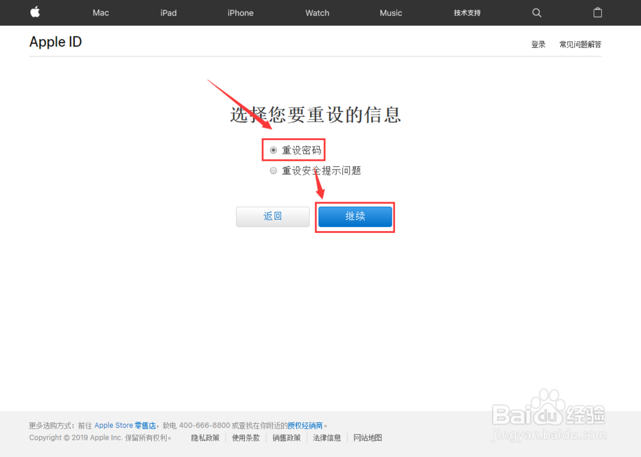Open the 常见问题解答 link
Image resolution: width=641 pixels, height=457 pixels.
[579, 44]
